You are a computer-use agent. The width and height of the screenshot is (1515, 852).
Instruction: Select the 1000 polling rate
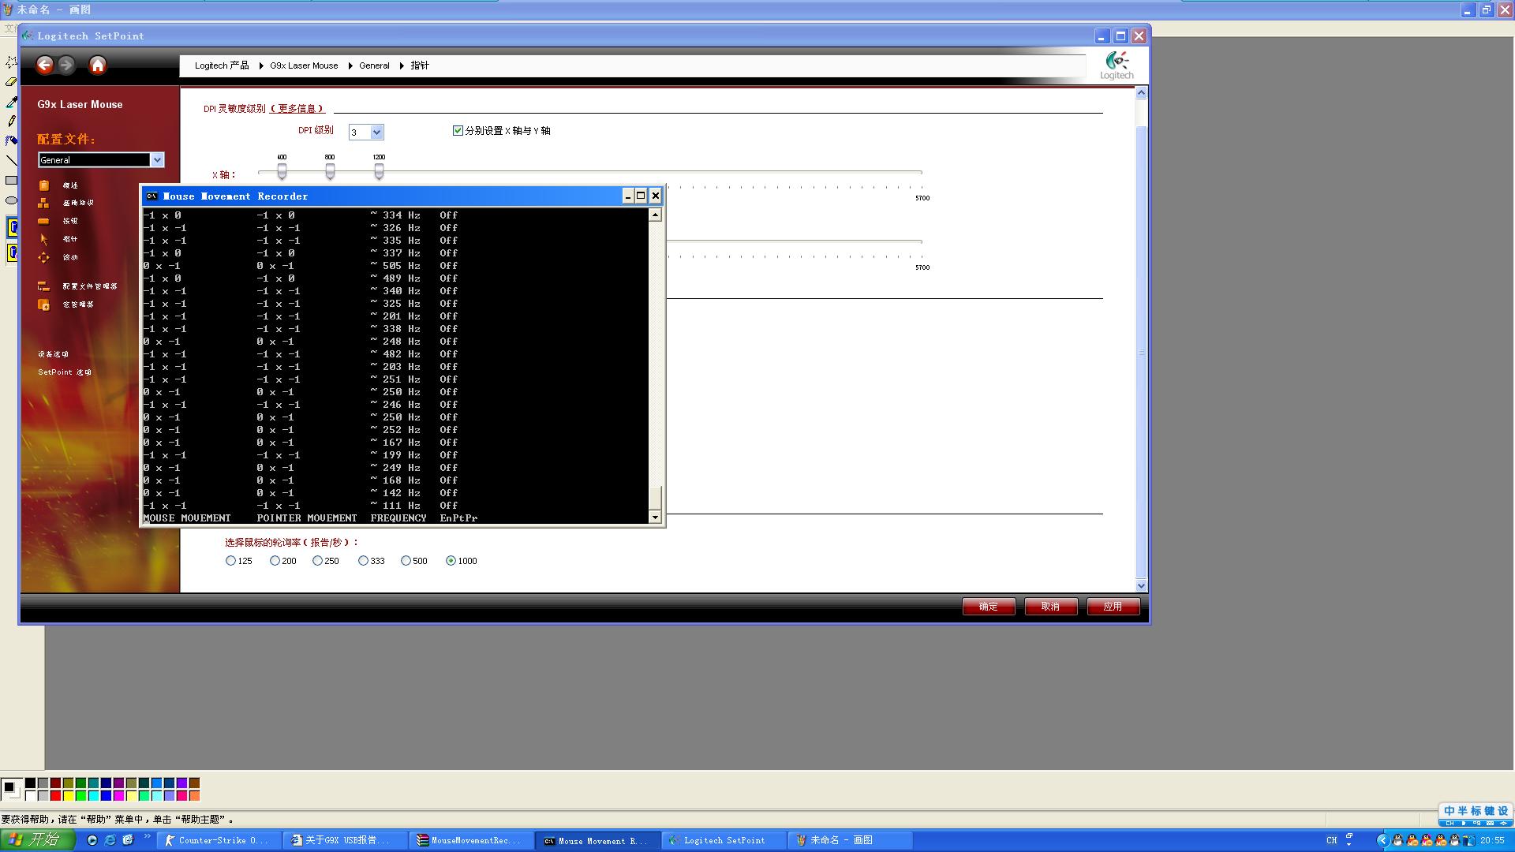[451, 561]
